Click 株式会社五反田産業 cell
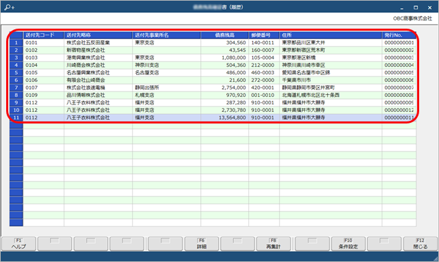The width and height of the screenshot is (439, 262). coord(98,43)
